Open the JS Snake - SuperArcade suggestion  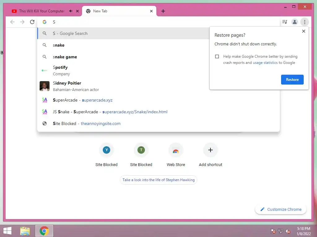point(158,112)
